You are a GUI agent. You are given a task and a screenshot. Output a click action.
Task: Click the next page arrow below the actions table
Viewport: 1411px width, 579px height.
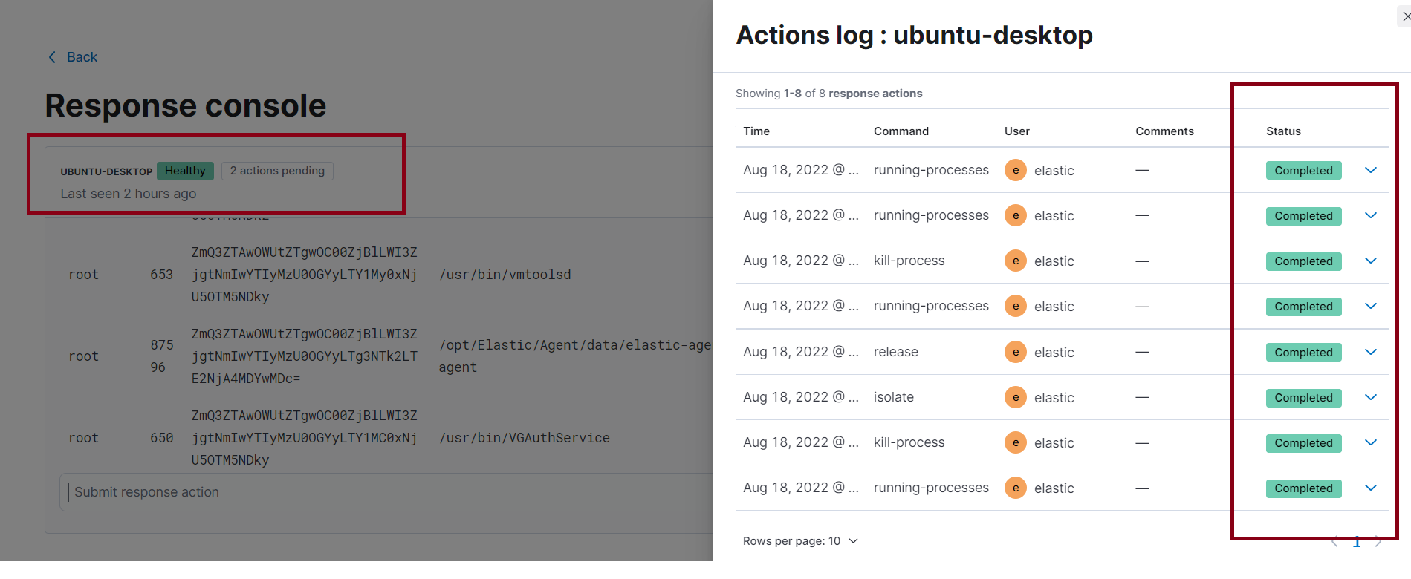(1378, 541)
